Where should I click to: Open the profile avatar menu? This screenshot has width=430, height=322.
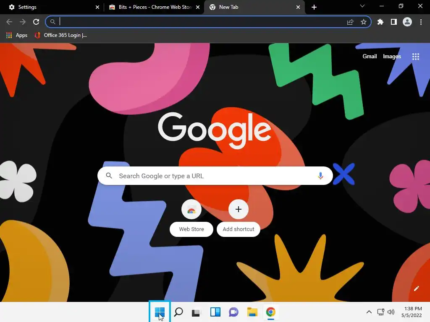tap(407, 22)
